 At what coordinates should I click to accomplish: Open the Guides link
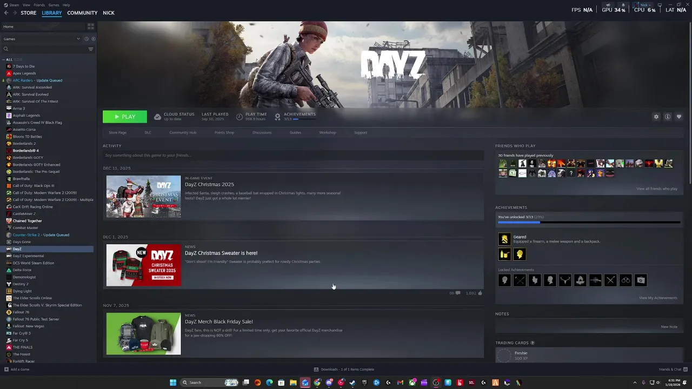coord(295,132)
